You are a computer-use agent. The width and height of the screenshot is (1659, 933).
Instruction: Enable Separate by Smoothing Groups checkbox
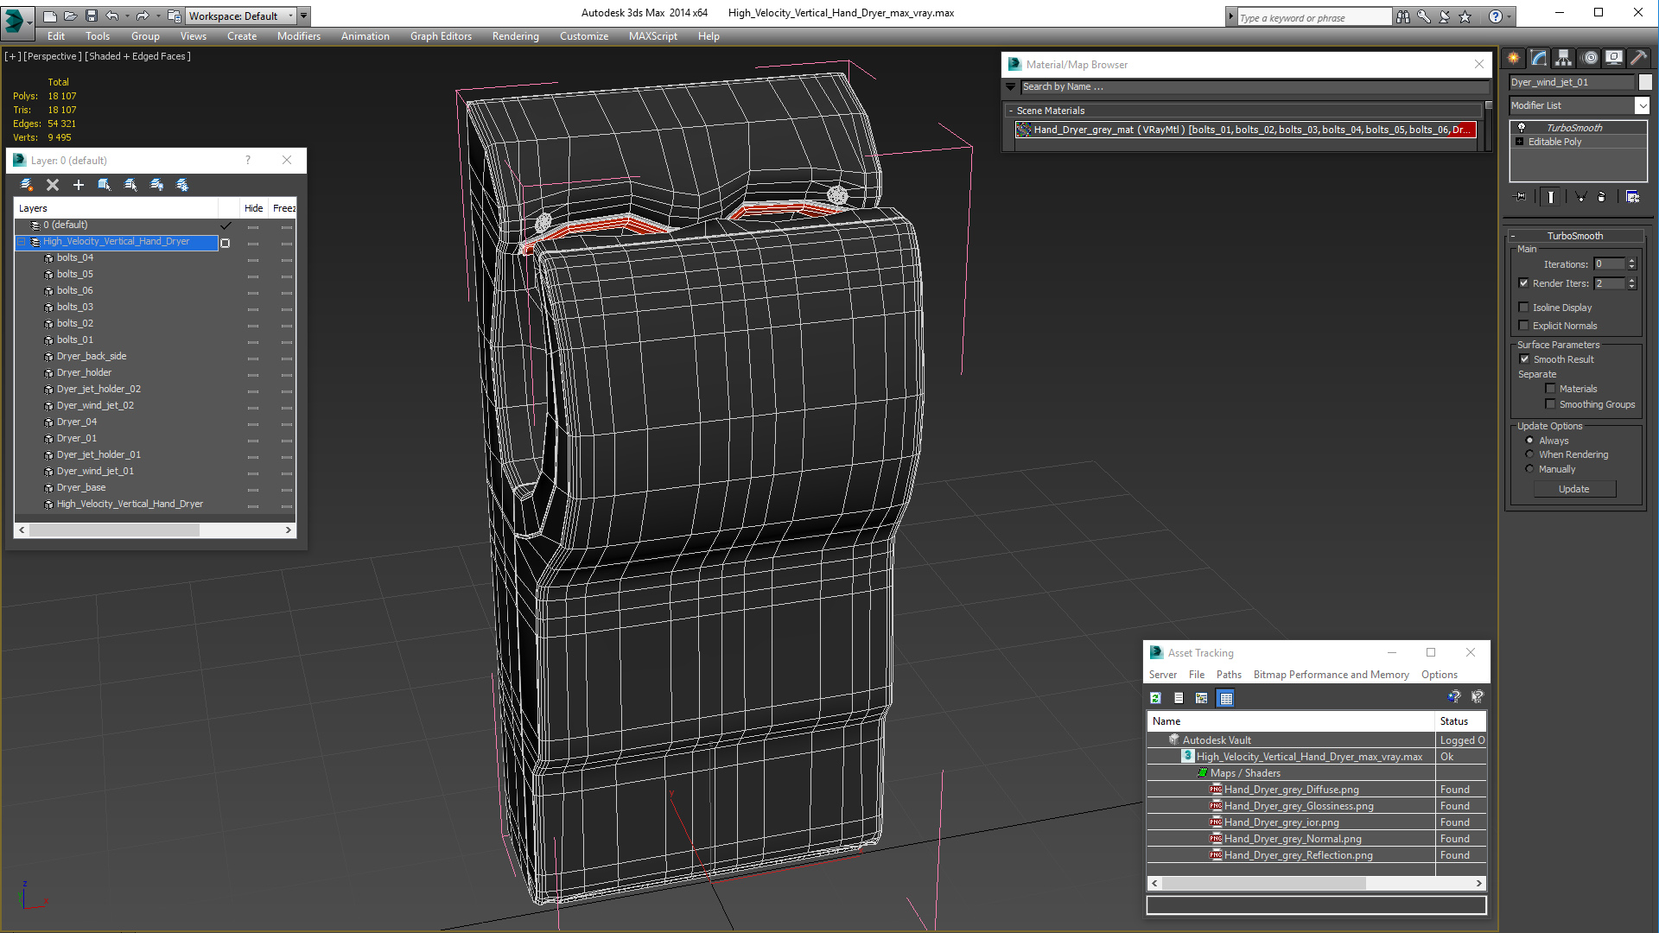tap(1550, 404)
